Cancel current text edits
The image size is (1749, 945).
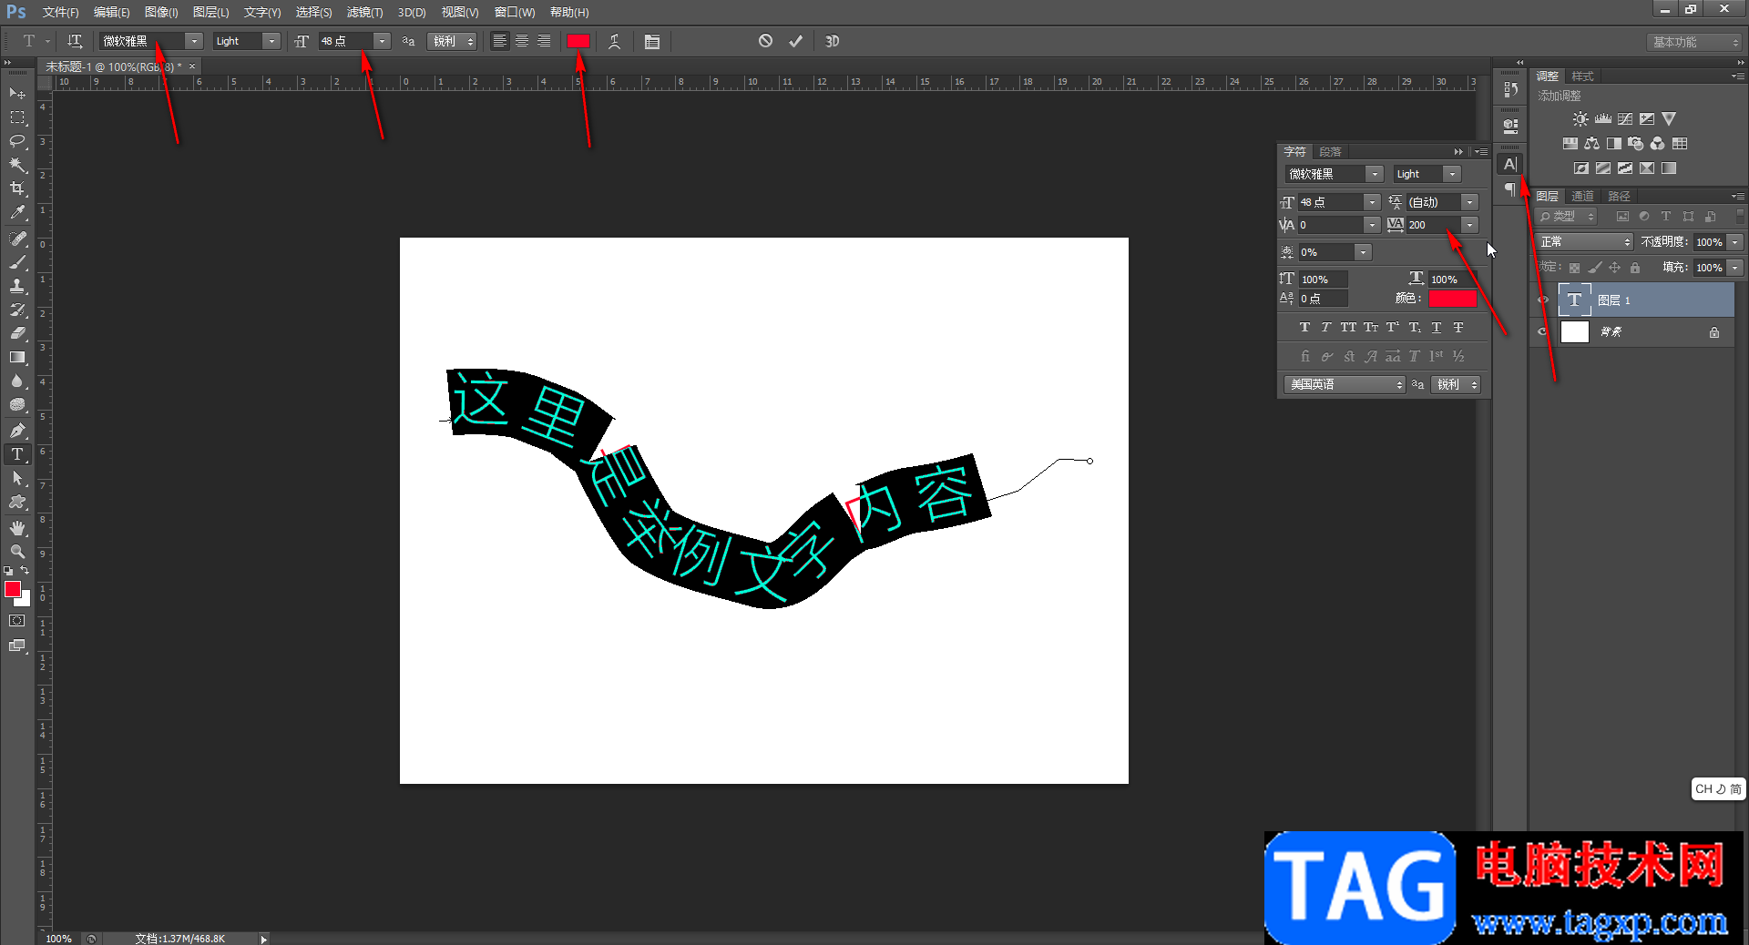(765, 41)
